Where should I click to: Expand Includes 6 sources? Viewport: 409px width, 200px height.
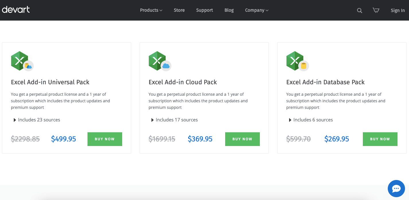click(311, 120)
